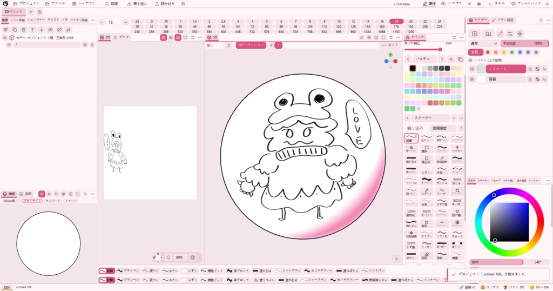Screen dimensions: 553x291
Task: Click the delete trash icon in the hierarchy panel
Action: [24, 30]
